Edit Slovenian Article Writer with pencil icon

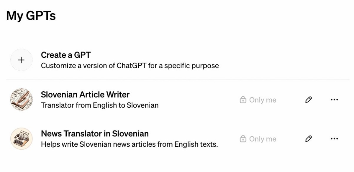click(x=309, y=100)
